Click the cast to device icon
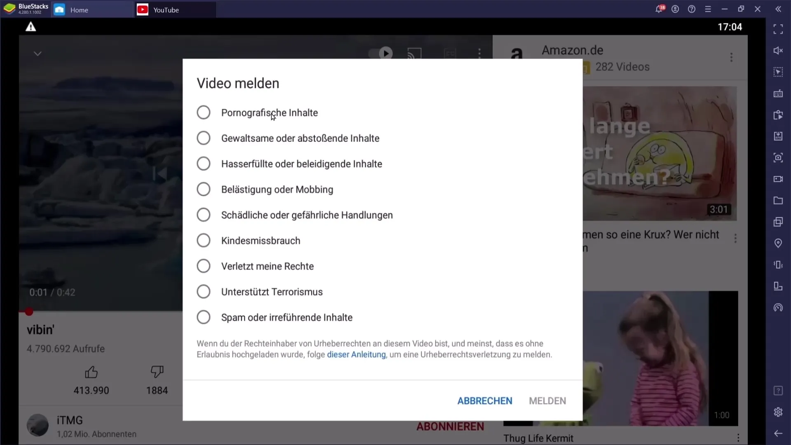 coord(414,54)
